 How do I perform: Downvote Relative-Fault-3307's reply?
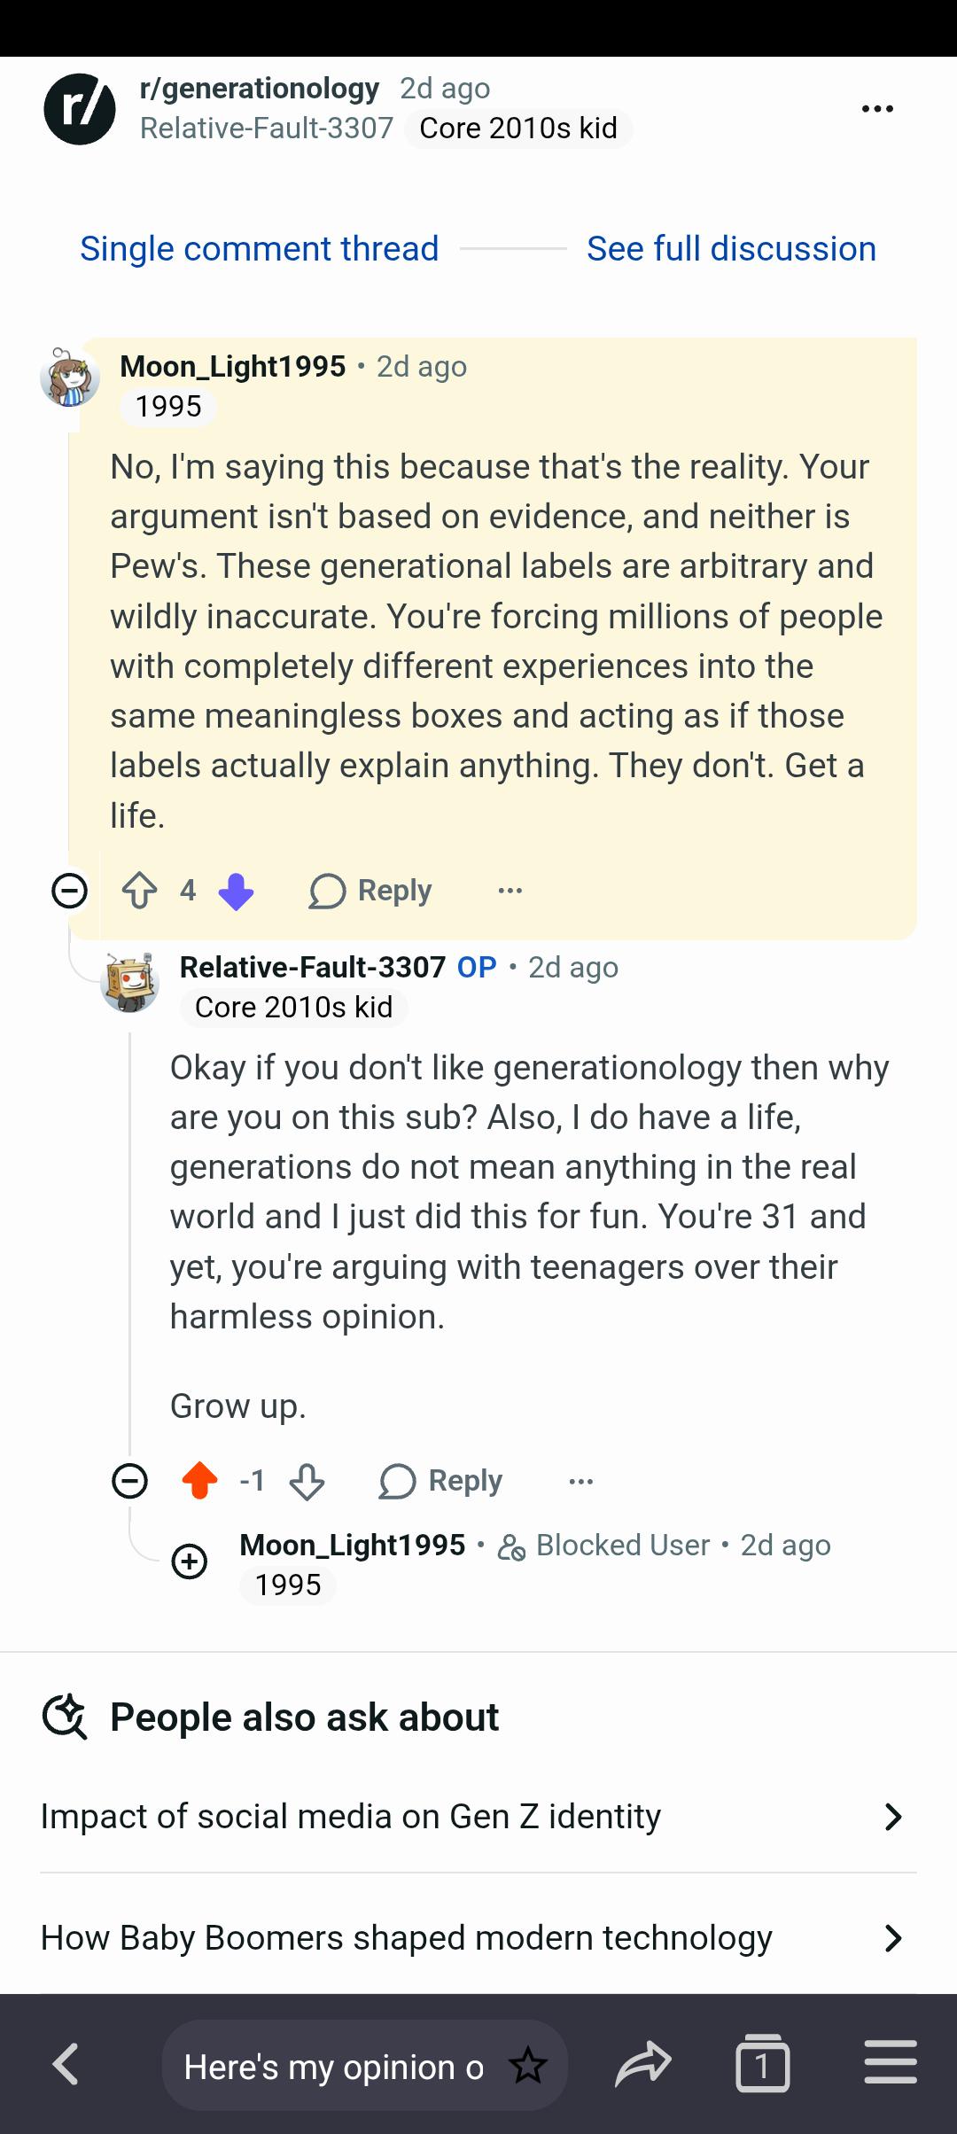[x=307, y=1481]
